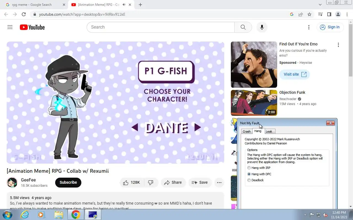
Task: Go to the YouTube home logo
Action: coord(32,27)
